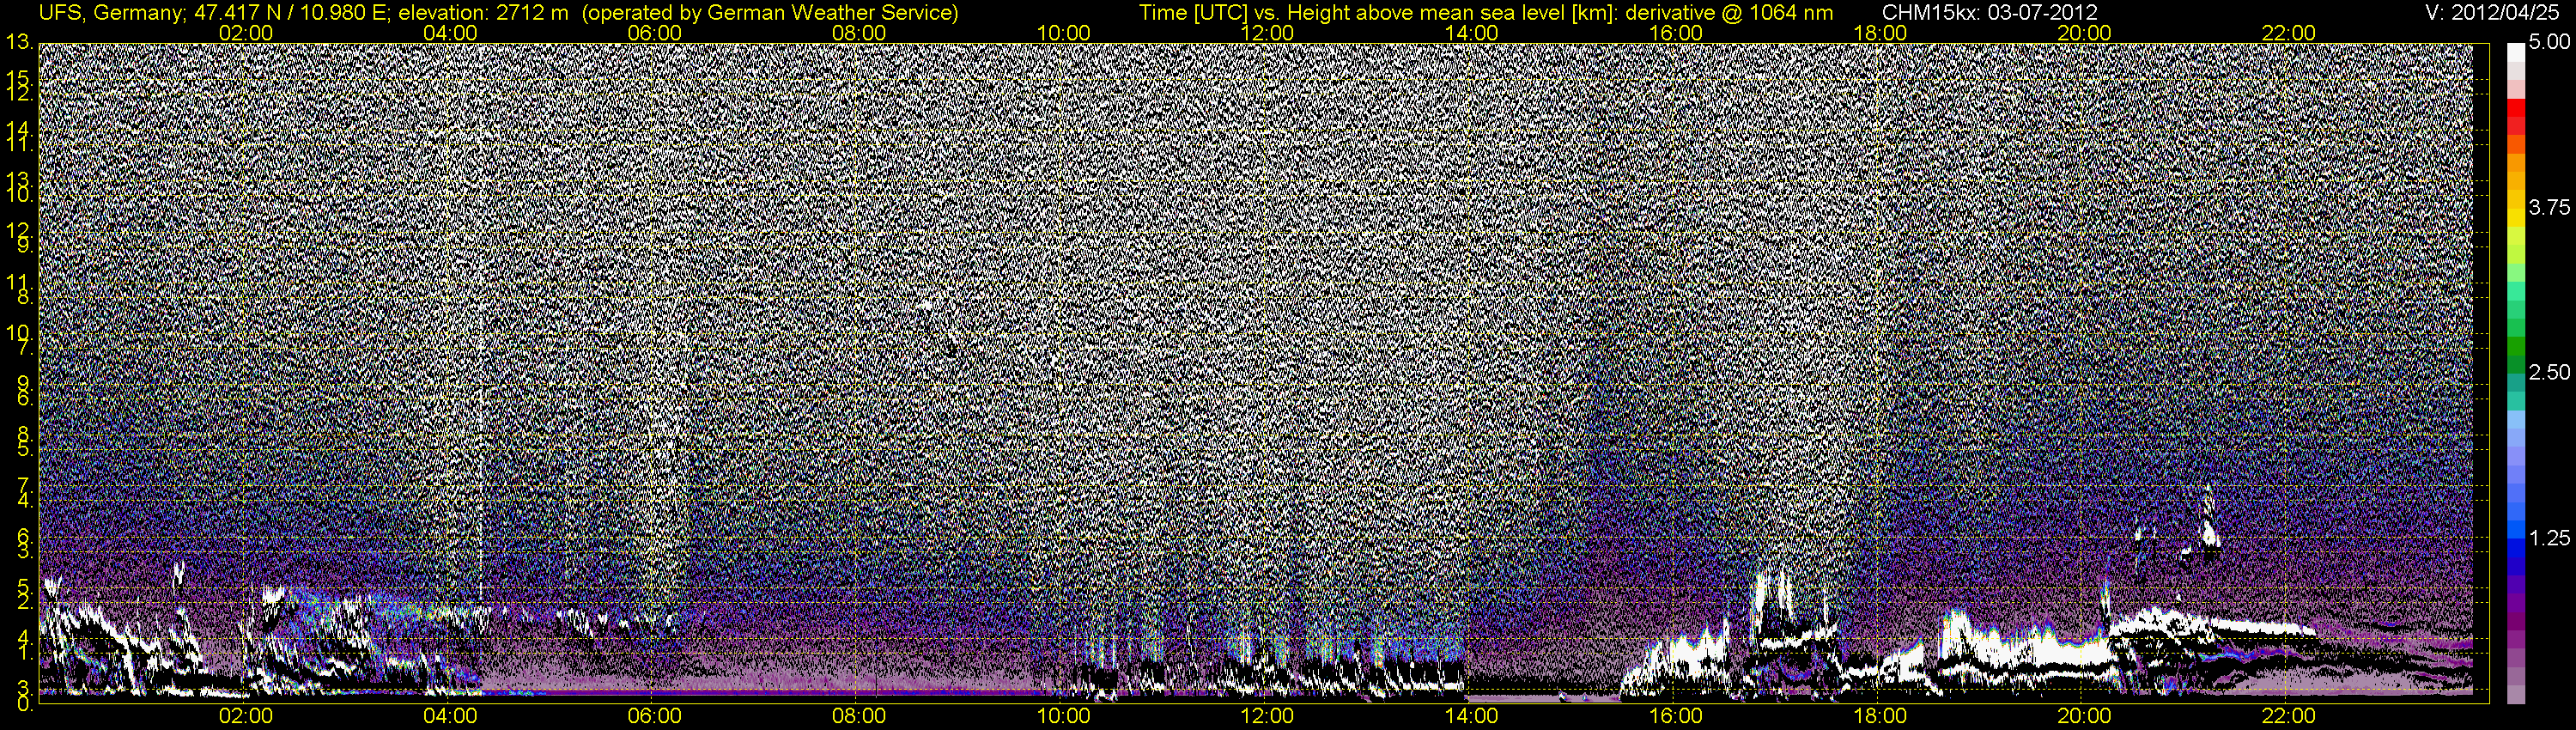2576x730 pixels.
Task: Click the 16:00 label on the top time axis
Action: [x=1676, y=33]
